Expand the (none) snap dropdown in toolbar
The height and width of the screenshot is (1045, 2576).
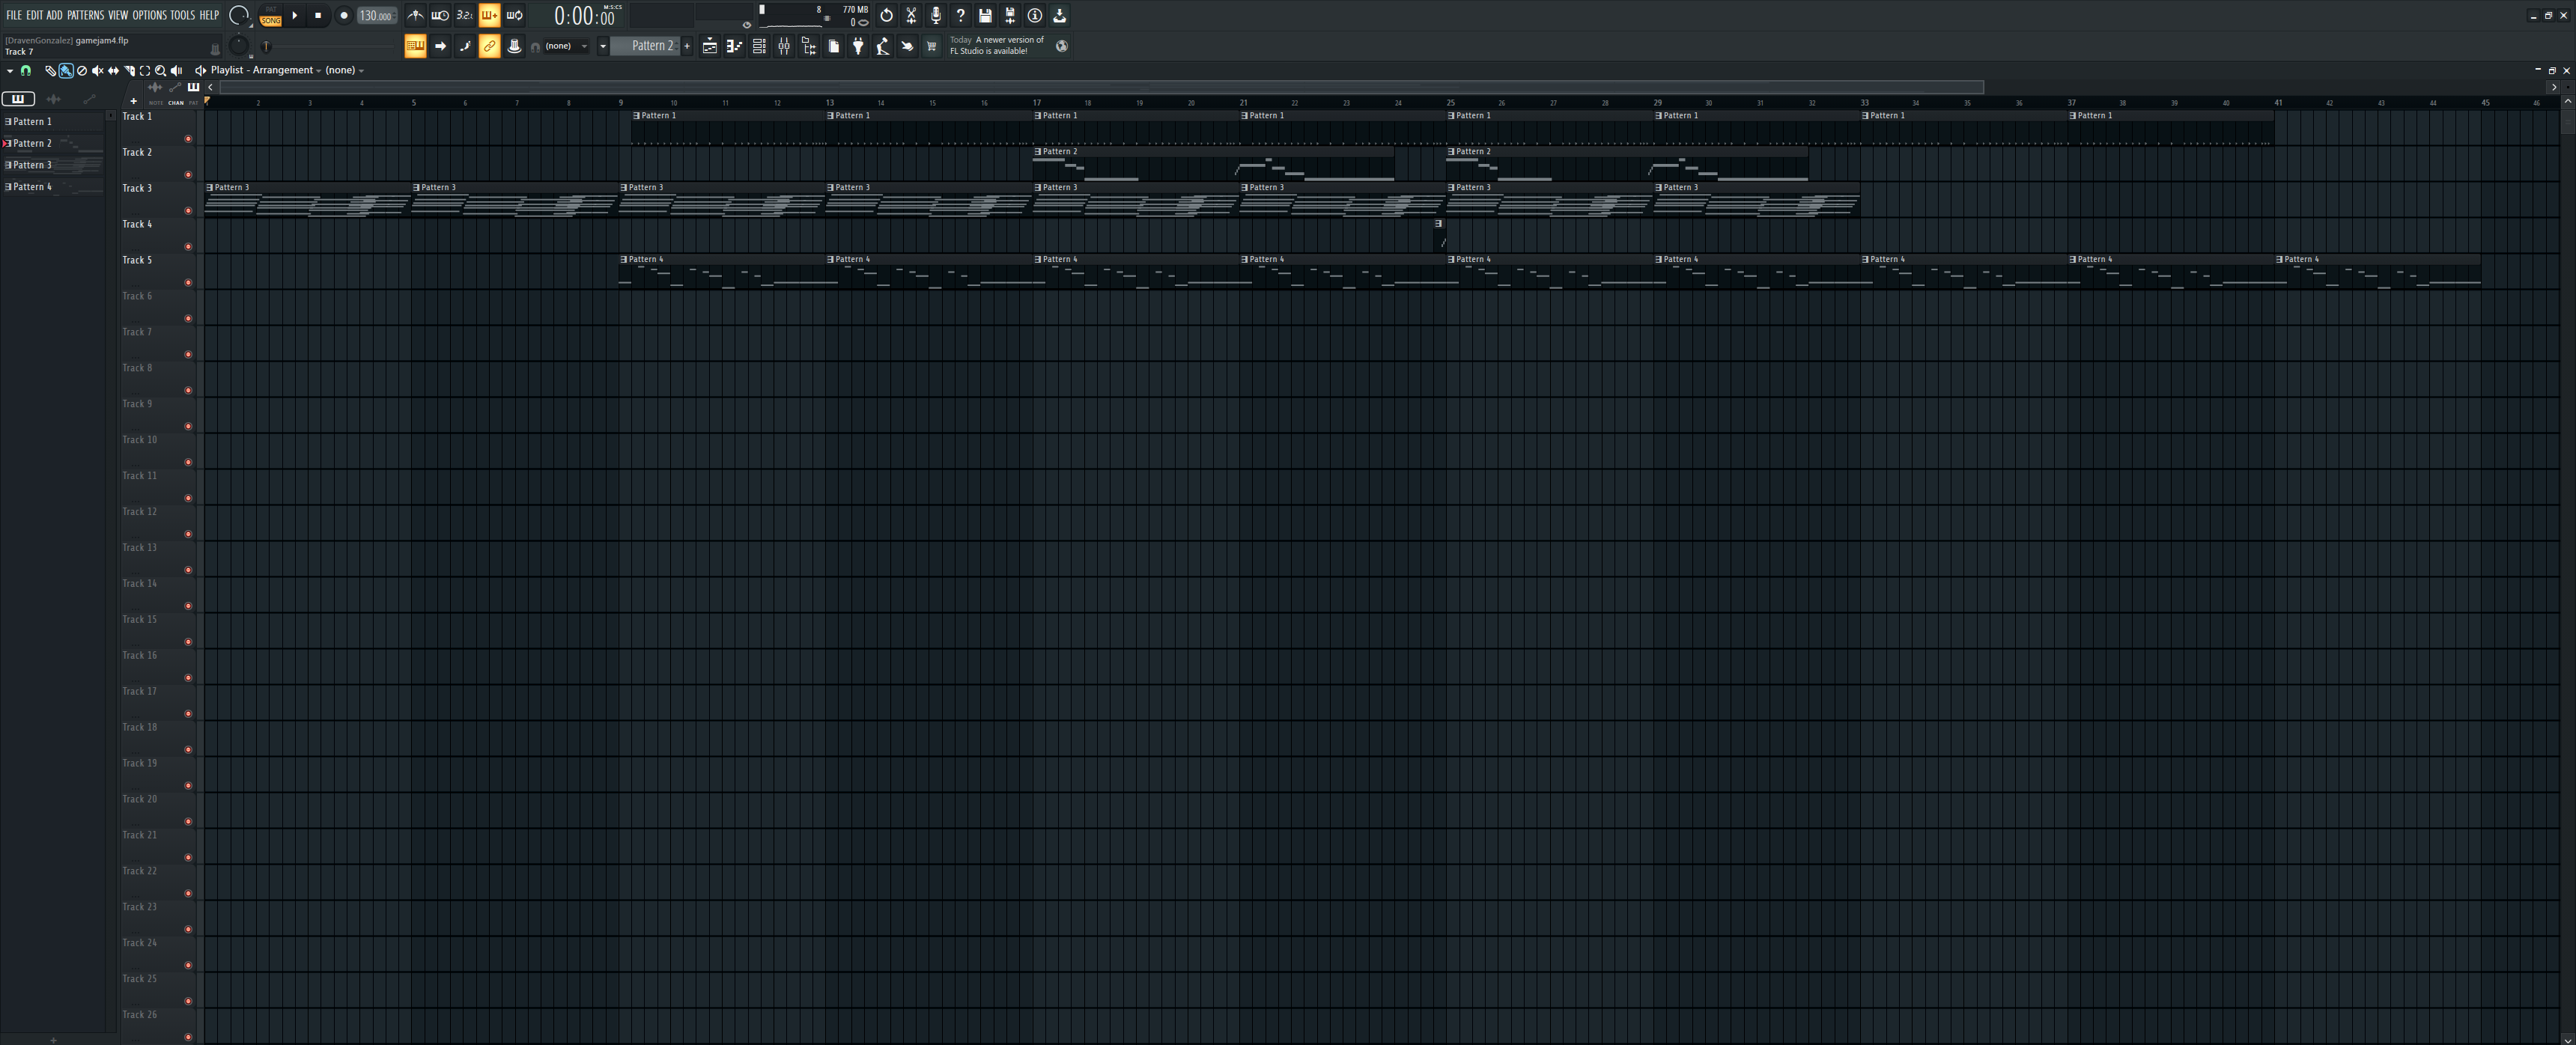tap(584, 46)
